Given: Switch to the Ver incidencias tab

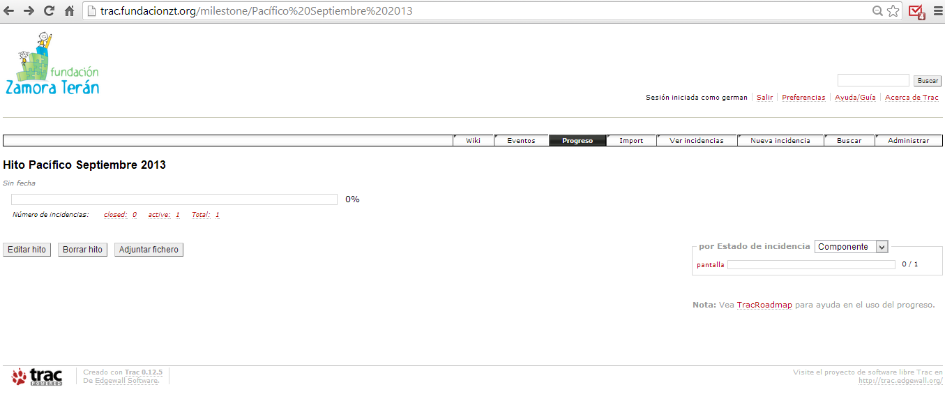Looking at the screenshot, I should point(696,141).
